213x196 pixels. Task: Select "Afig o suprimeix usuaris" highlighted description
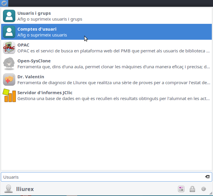pyautogui.click(x=42, y=35)
